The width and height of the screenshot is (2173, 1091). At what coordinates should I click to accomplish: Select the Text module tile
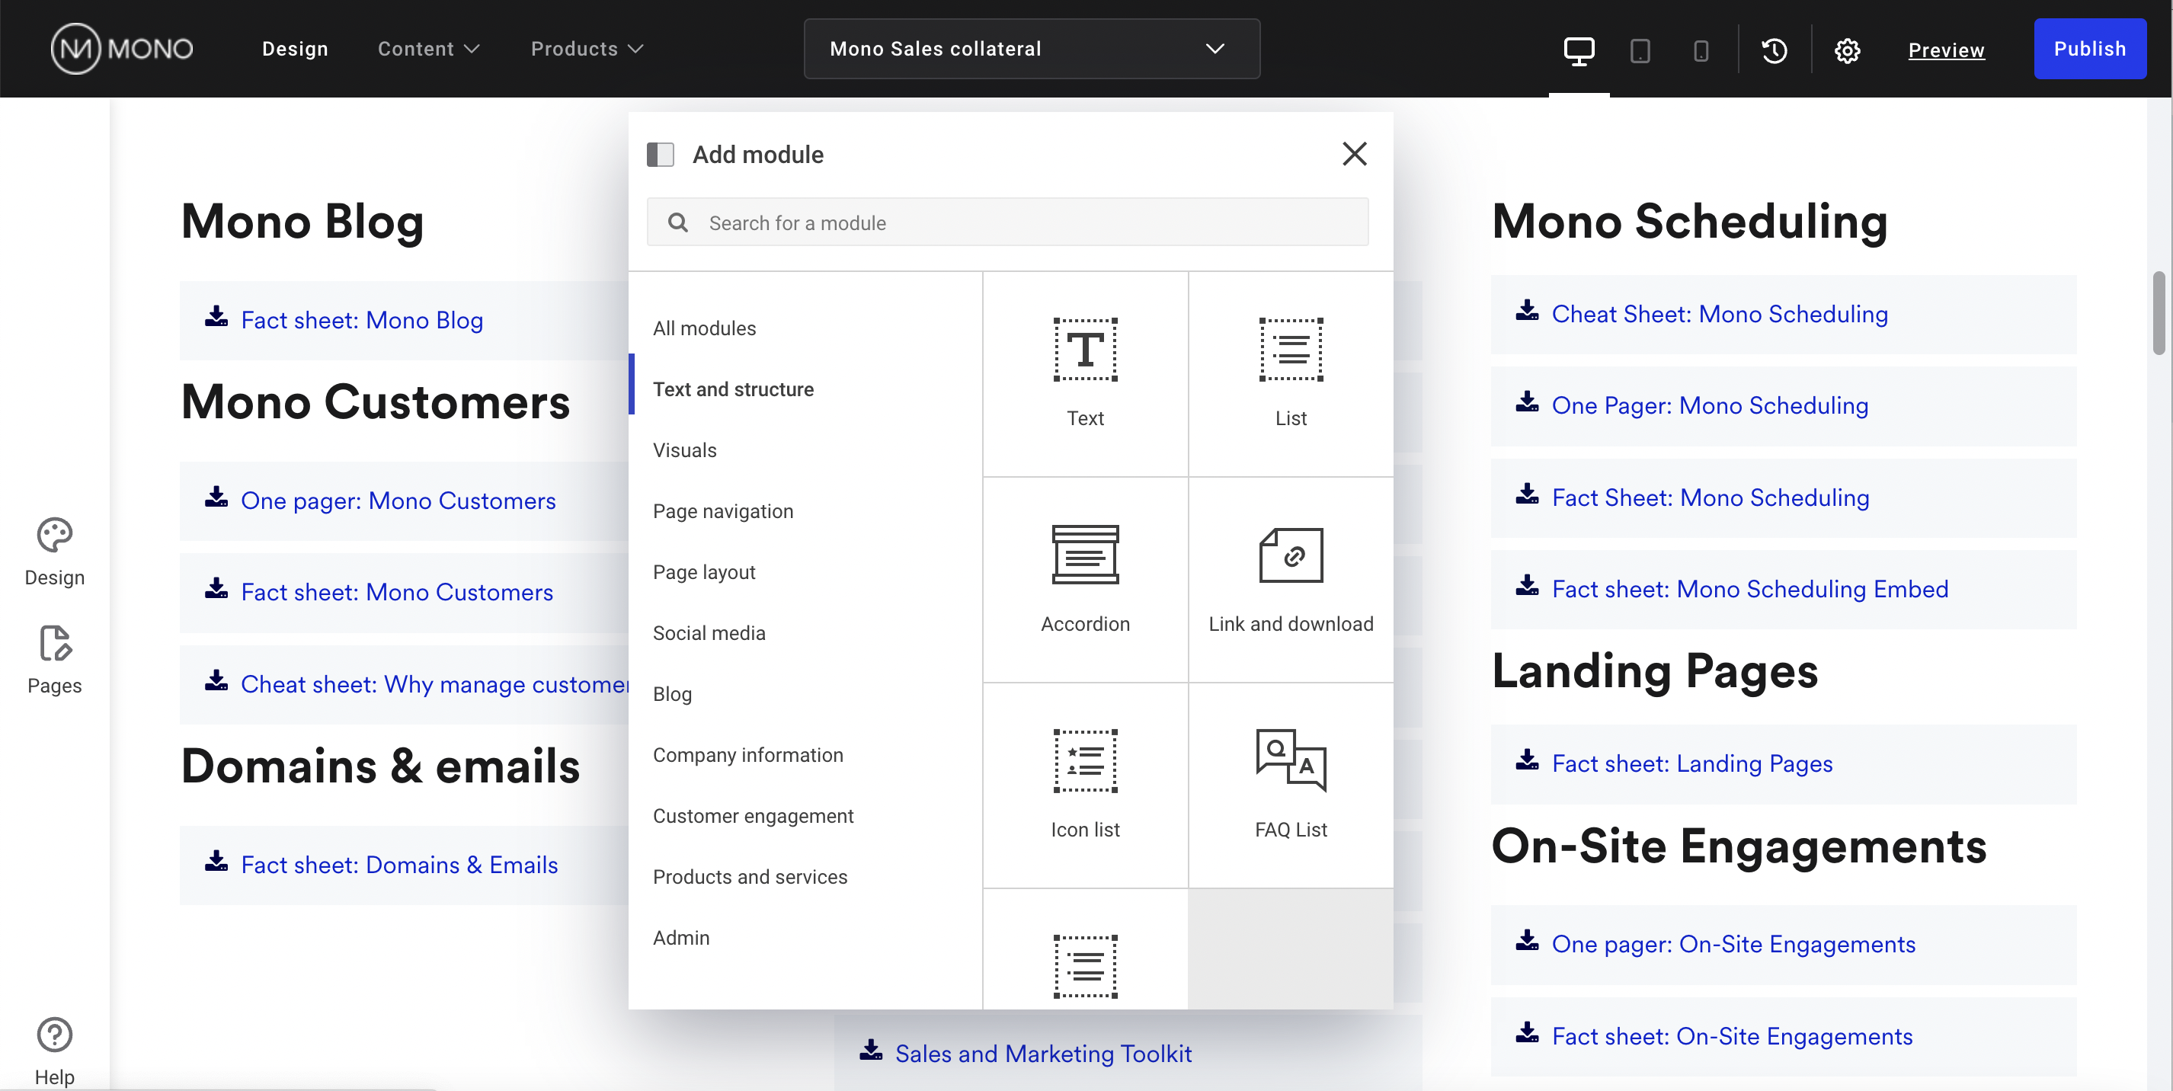pyautogui.click(x=1085, y=374)
